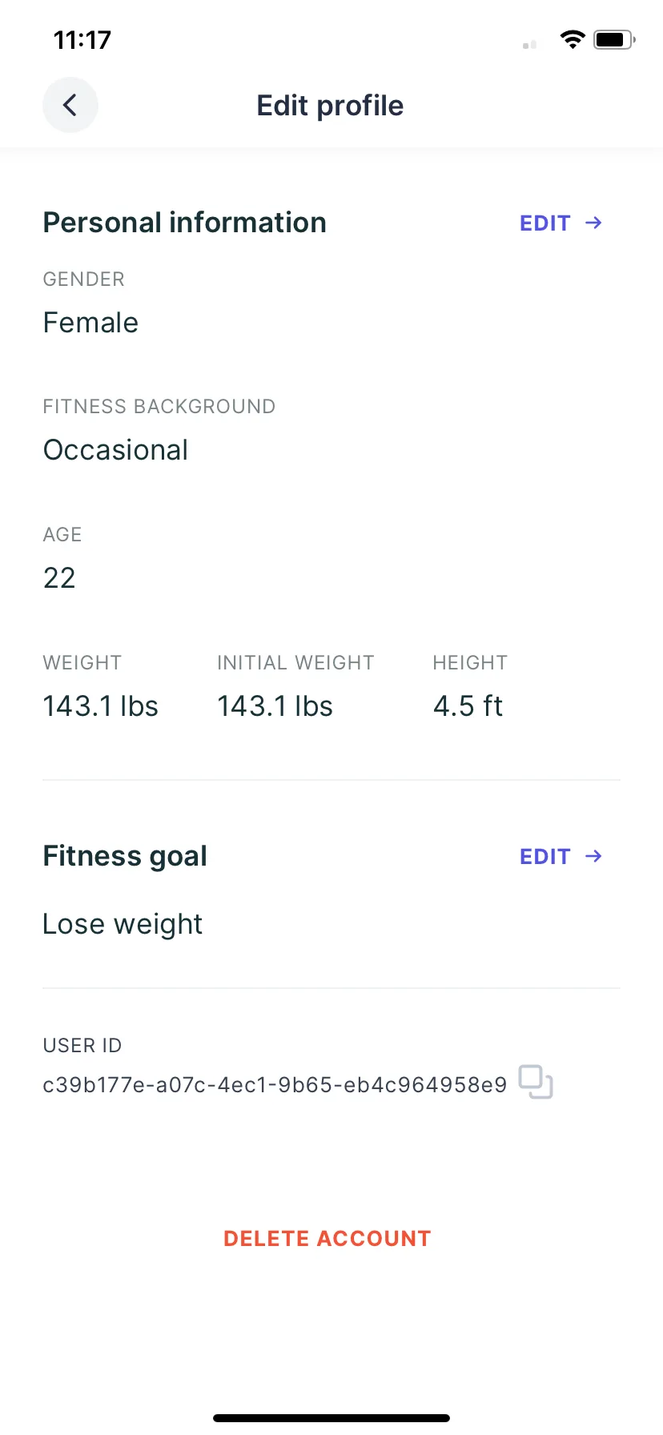This screenshot has height=1435, width=663.
Task: Tap arrow next to Personal information EDIT
Action: [593, 223]
